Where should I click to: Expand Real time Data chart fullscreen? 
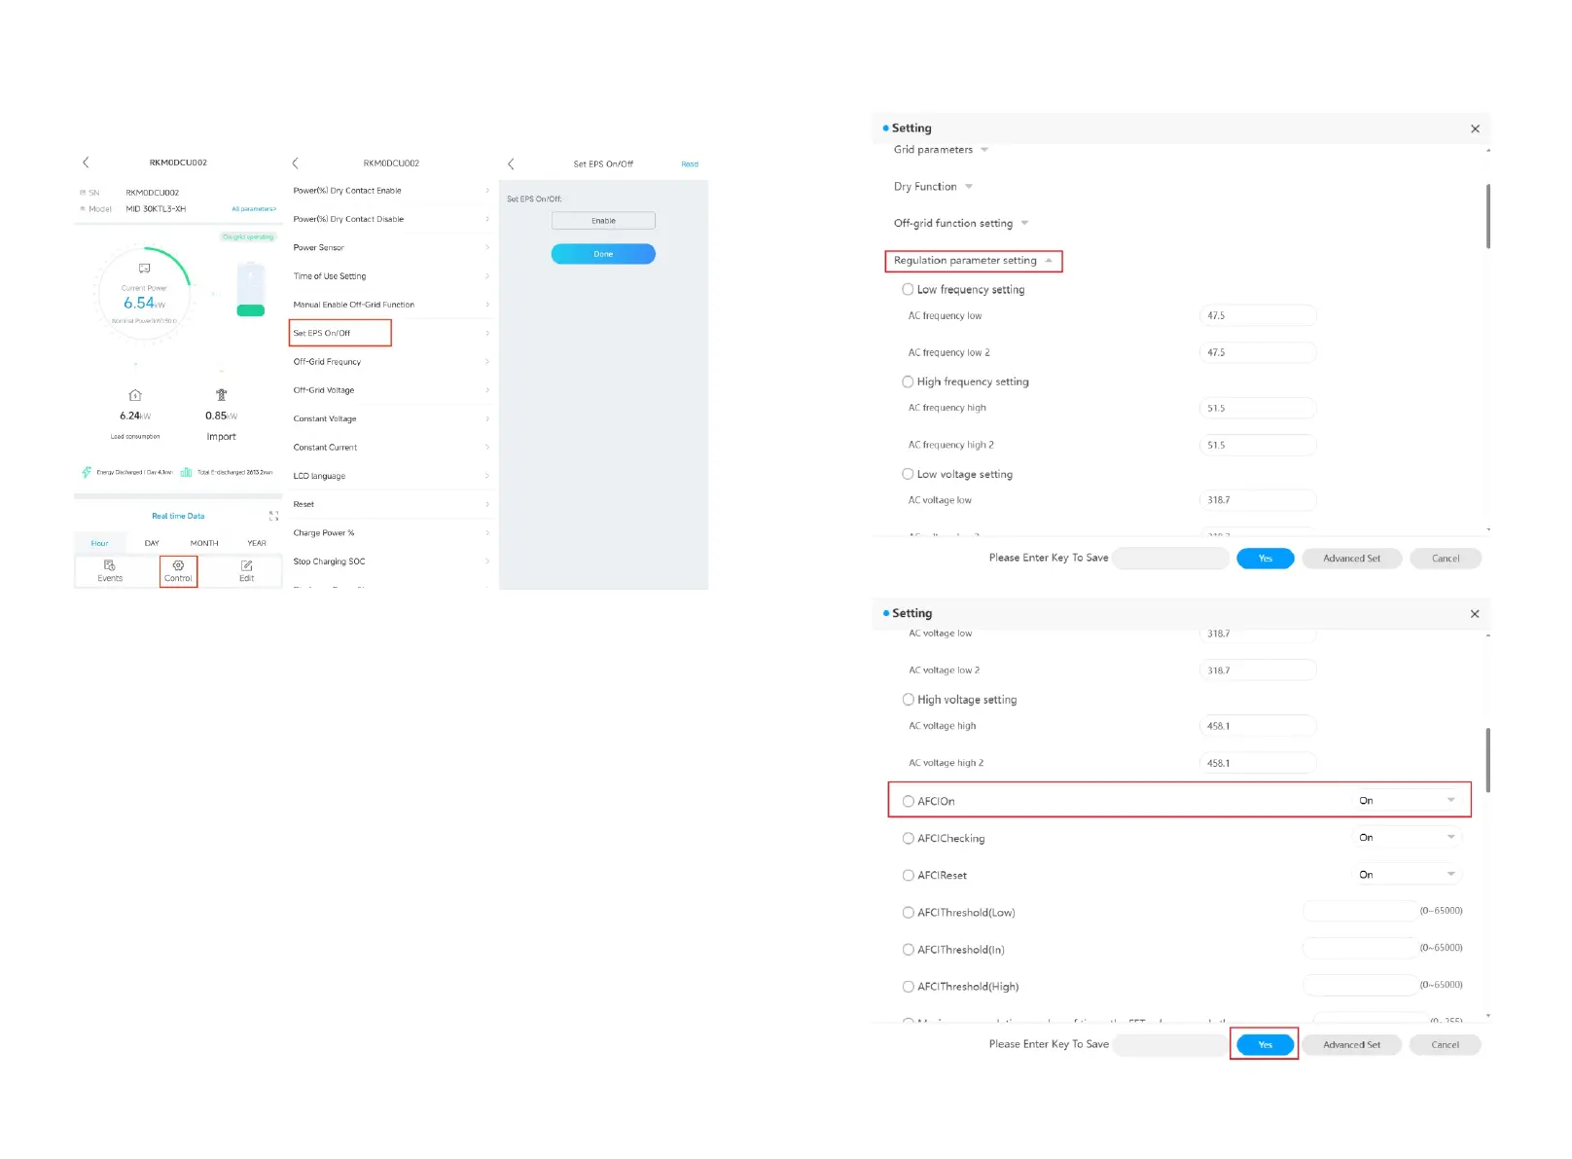point(273,516)
